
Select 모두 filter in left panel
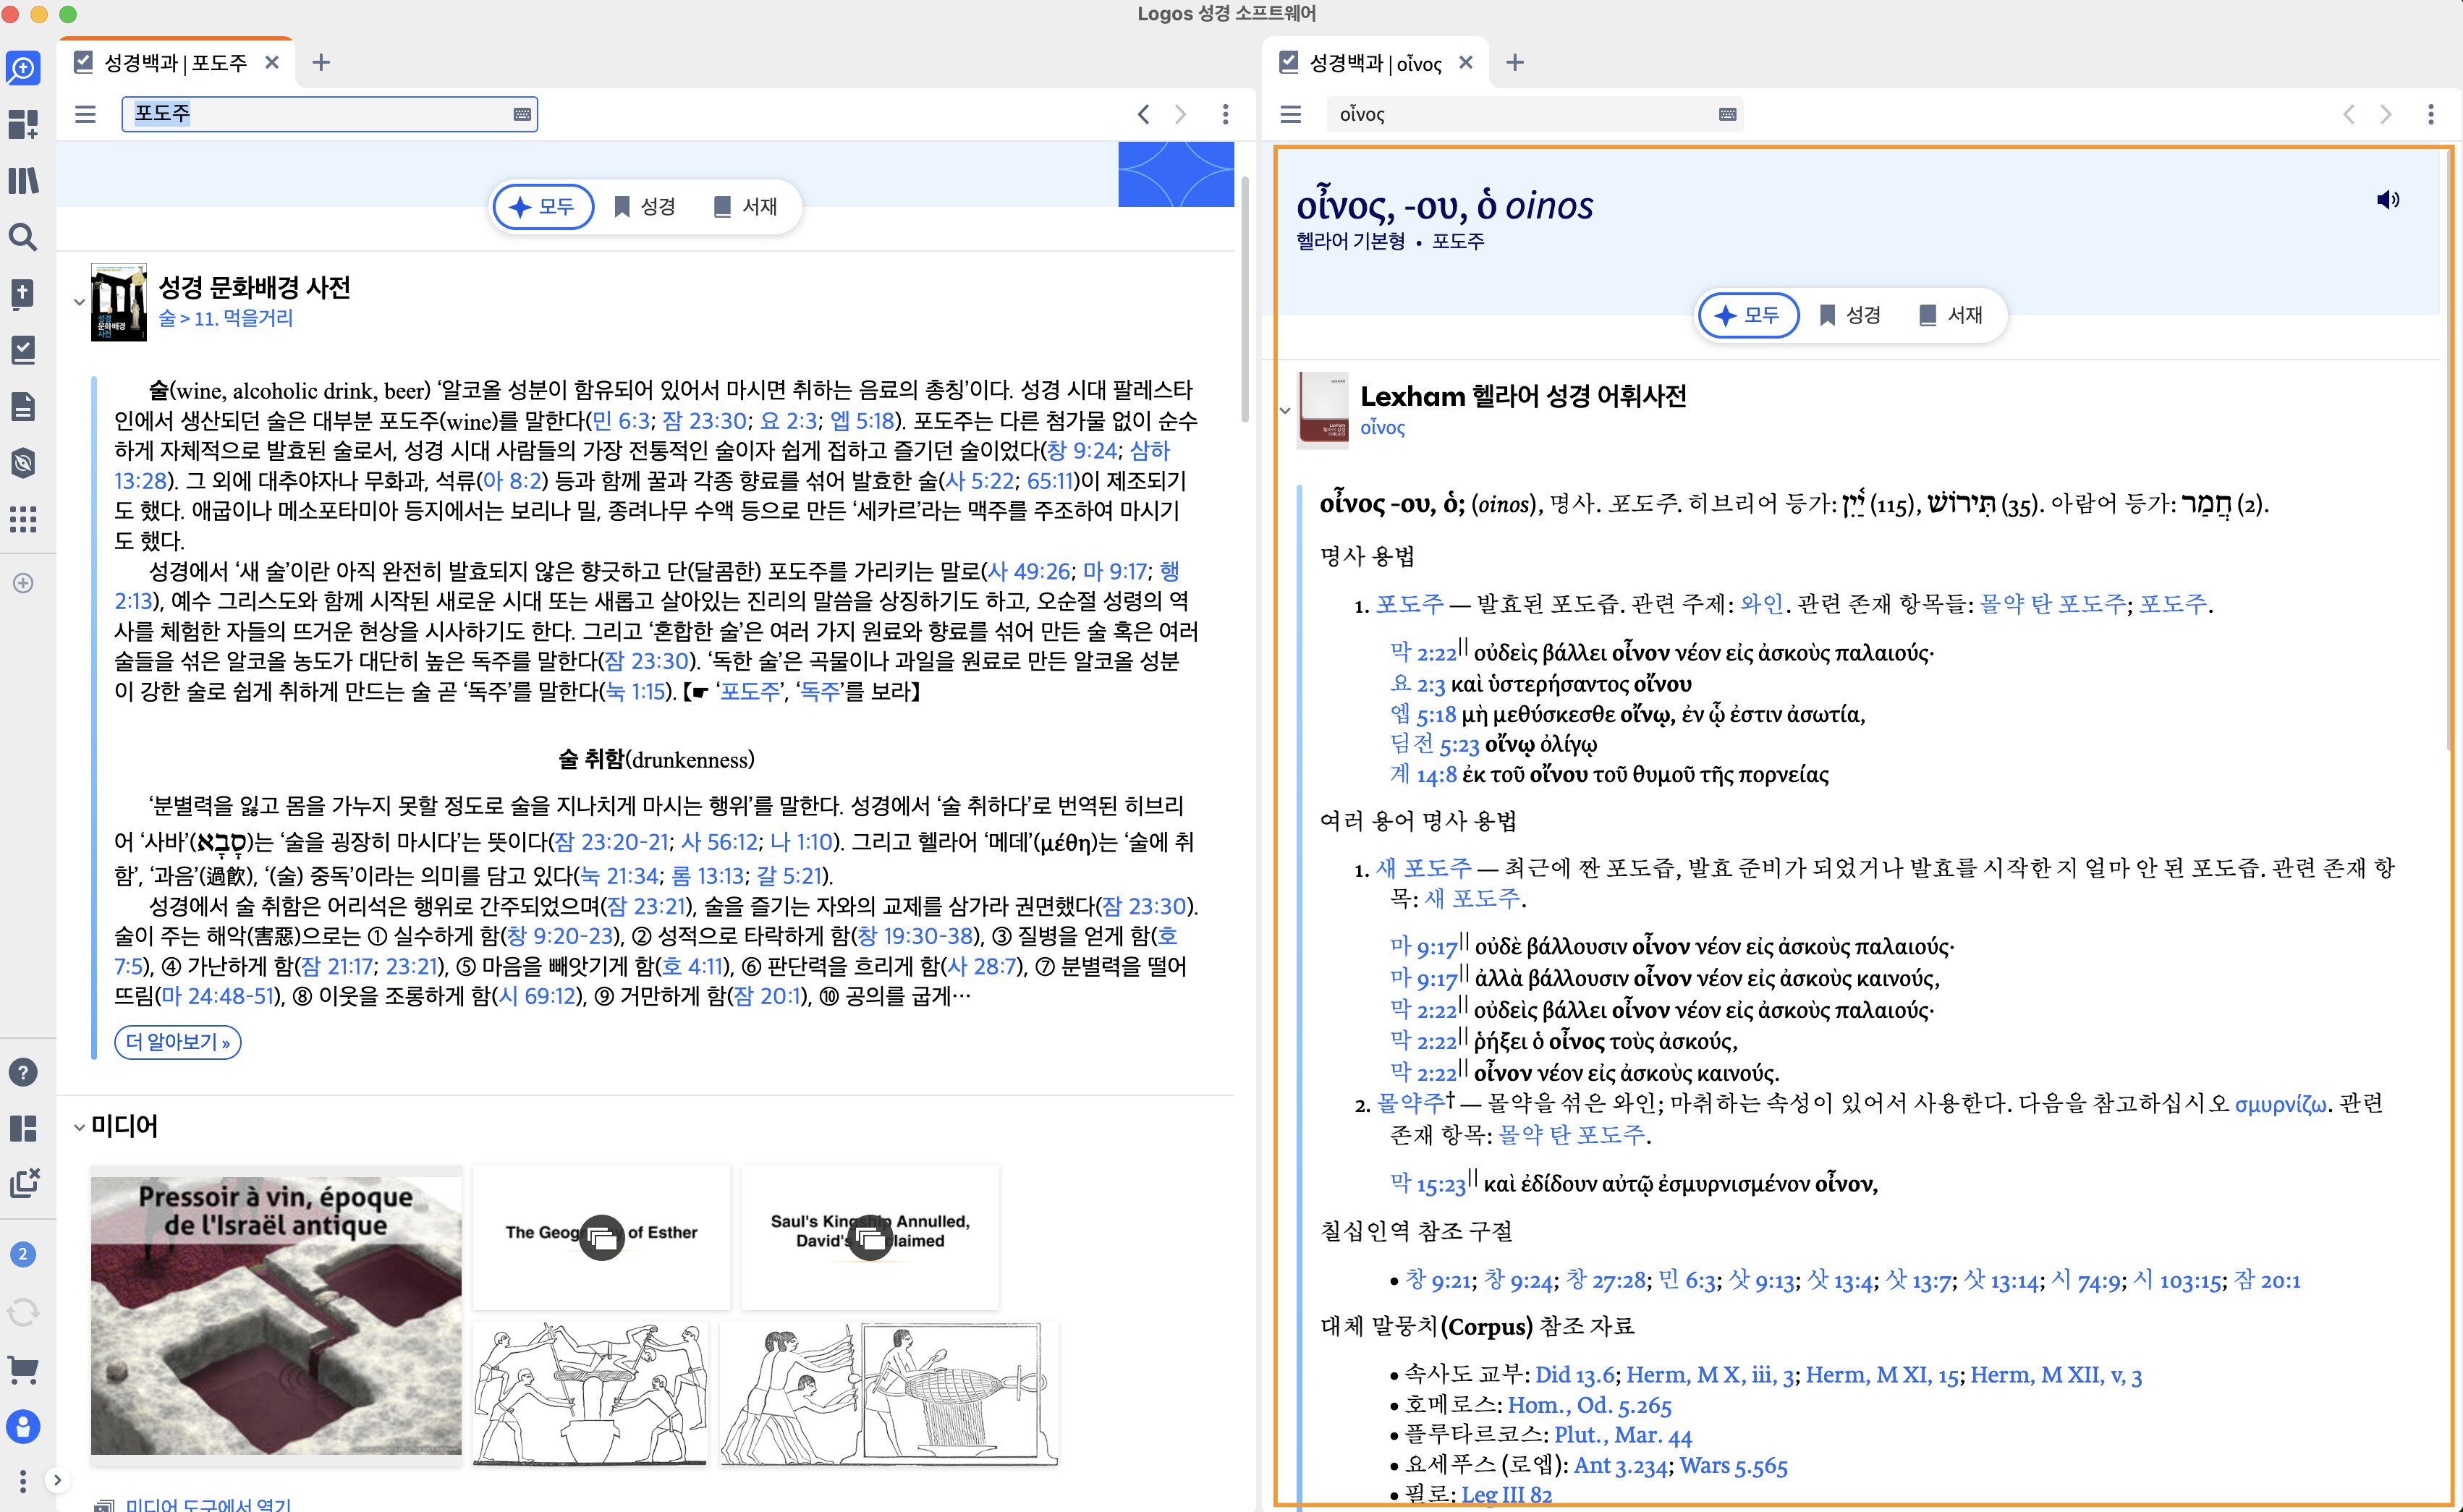(x=543, y=207)
